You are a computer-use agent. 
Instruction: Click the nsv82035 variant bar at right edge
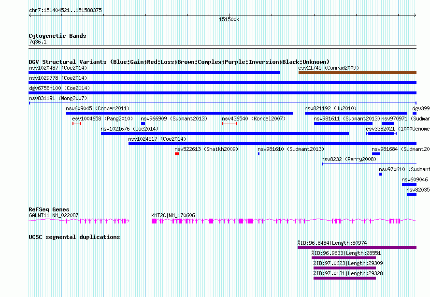pyautogui.click(x=412, y=194)
